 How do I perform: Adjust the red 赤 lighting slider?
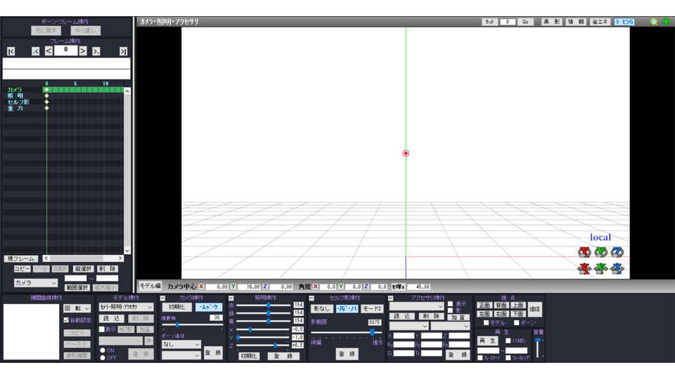[269, 305]
